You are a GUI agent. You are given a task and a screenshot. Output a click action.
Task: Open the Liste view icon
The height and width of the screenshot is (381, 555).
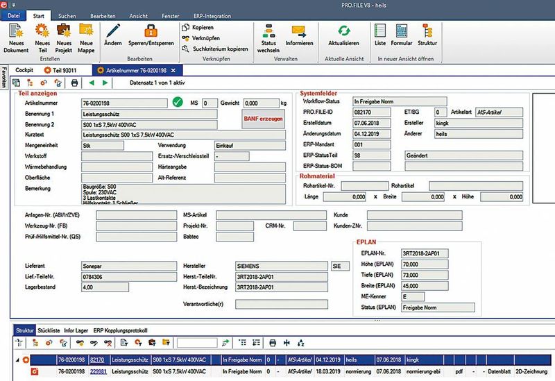click(x=379, y=31)
